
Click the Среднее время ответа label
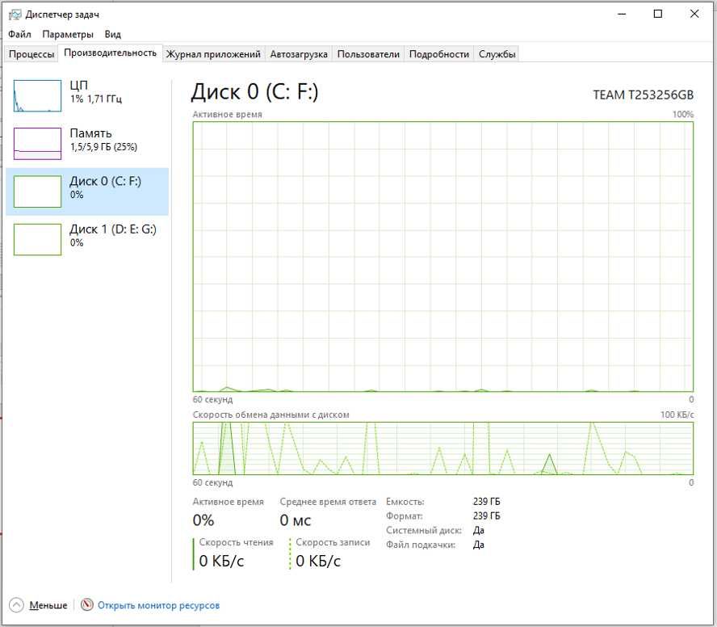[328, 502]
